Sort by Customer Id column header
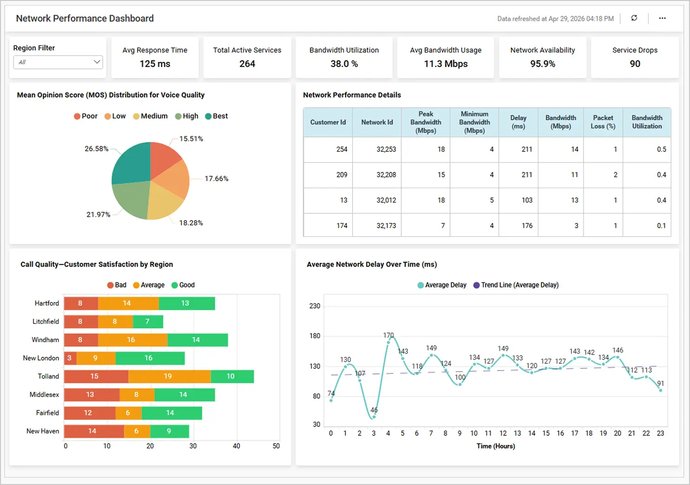This screenshot has height=485, width=690. pos(328,122)
